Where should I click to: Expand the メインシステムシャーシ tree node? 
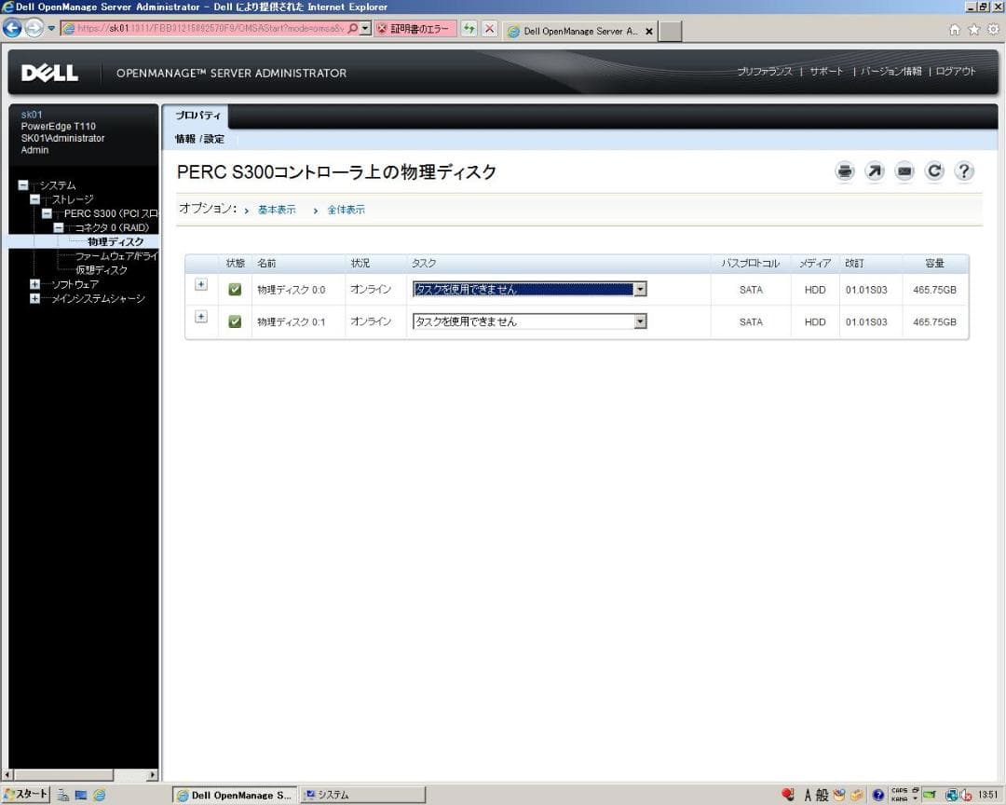click(x=34, y=299)
